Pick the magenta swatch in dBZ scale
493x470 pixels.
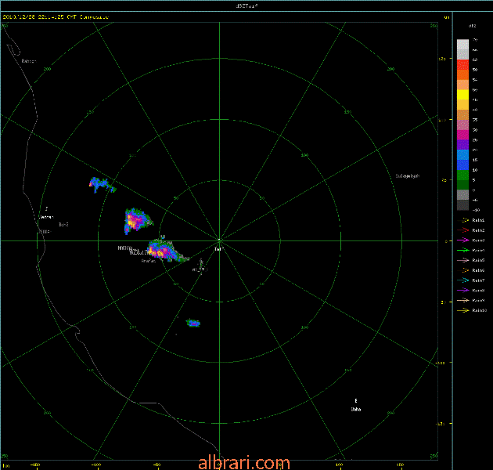462,135
